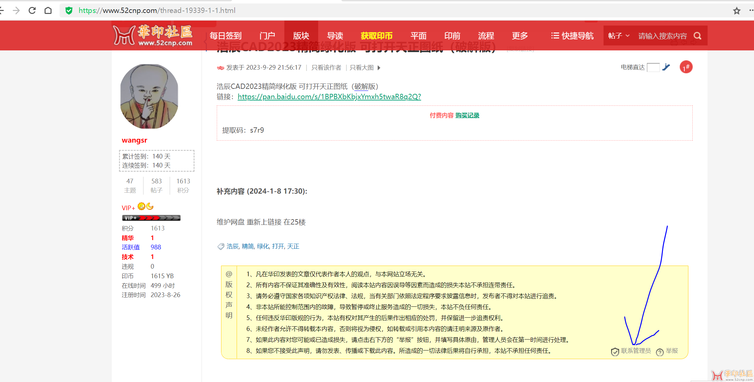Click wangsr's avatar picture

click(149, 96)
